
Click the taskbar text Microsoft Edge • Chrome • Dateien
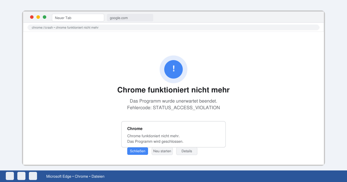pyautogui.click(x=75, y=176)
